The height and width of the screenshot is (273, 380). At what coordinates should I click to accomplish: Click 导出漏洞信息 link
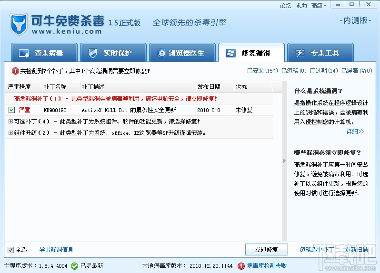pos(57,250)
